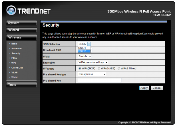This screenshot has height=126, width=177.
Task: Open the Wizard menu section
Action: (x=21, y=30)
